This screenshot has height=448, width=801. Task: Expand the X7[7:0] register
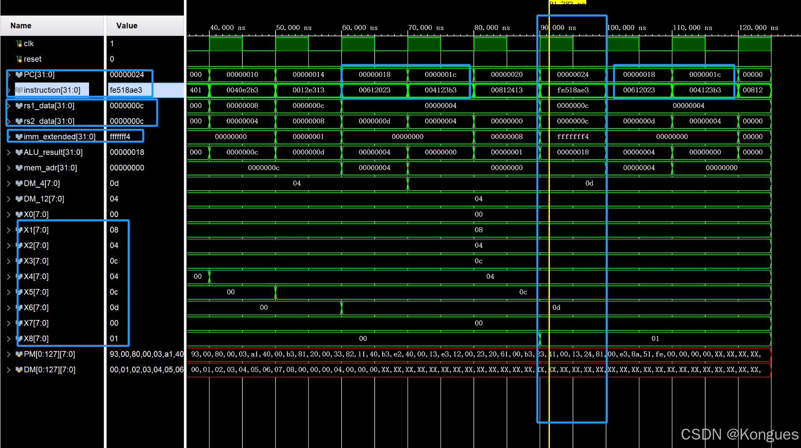8,323
